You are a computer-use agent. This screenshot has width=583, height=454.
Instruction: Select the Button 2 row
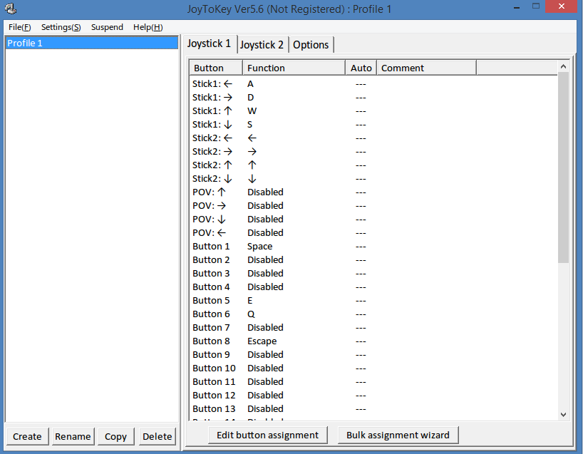373,260
